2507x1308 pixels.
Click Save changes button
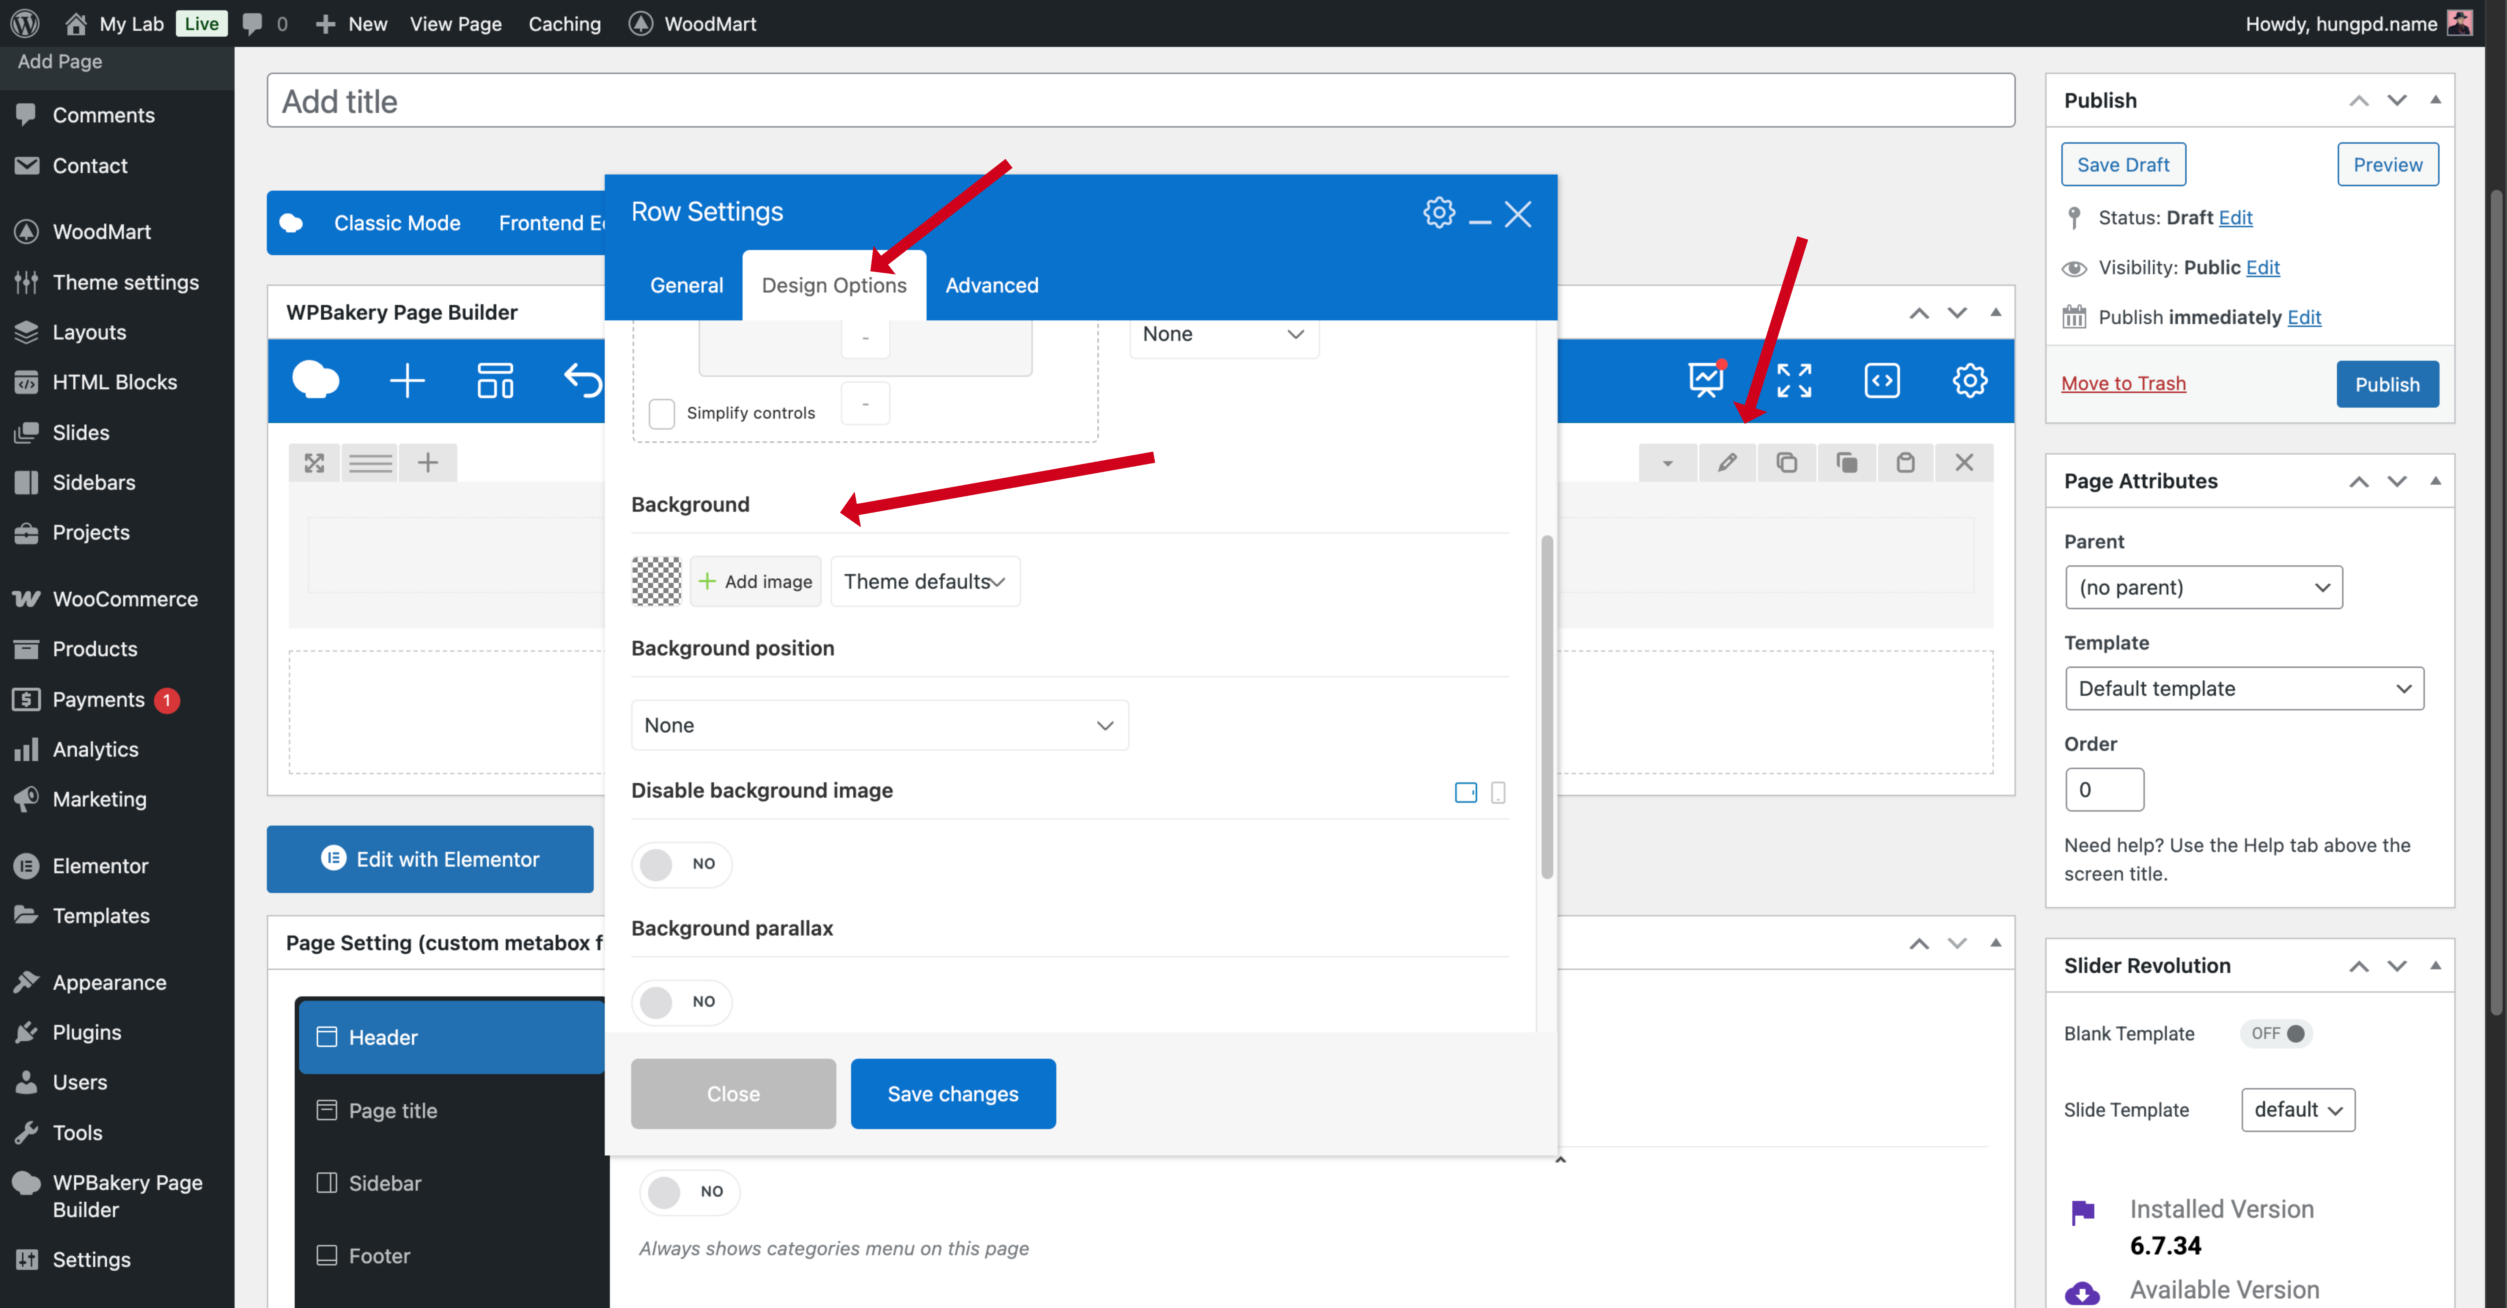click(953, 1094)
